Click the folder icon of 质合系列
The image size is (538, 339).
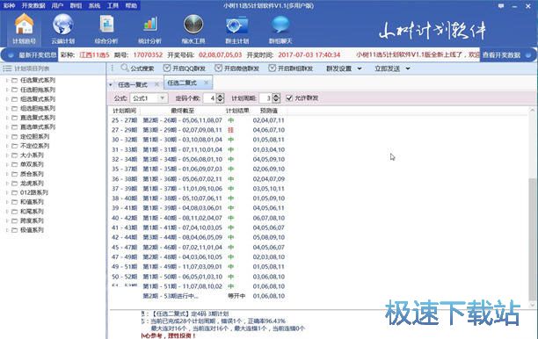[14, 174]
